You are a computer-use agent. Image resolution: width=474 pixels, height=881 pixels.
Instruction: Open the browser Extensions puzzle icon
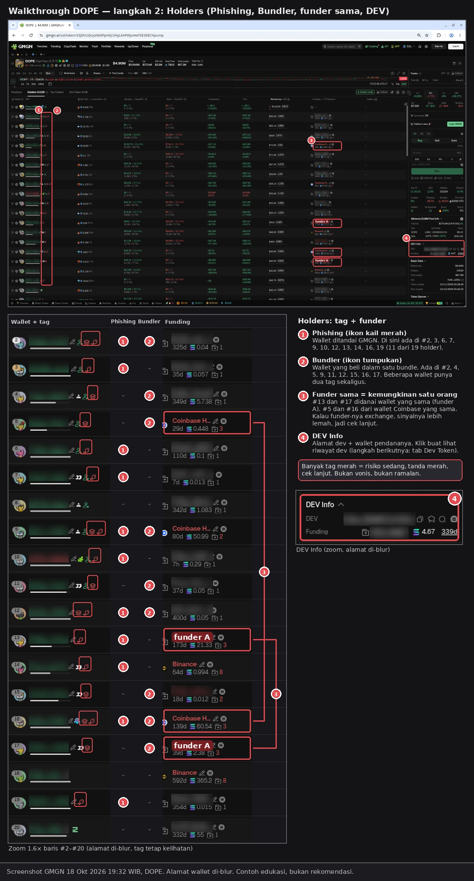click(438, 35)
